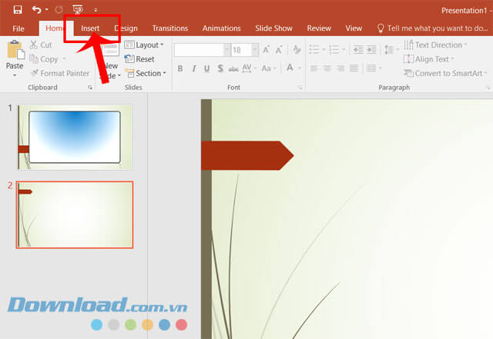This screenshot has height=339, width=493.
Task: Click the font name box
Action: tap(199, 50)
